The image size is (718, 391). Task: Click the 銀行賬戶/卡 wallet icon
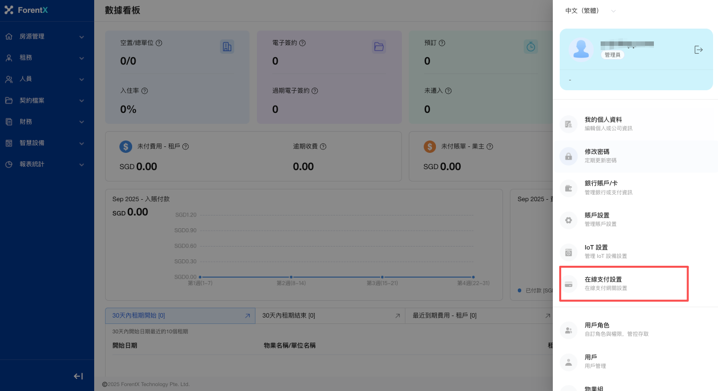[x=569, y=188]
